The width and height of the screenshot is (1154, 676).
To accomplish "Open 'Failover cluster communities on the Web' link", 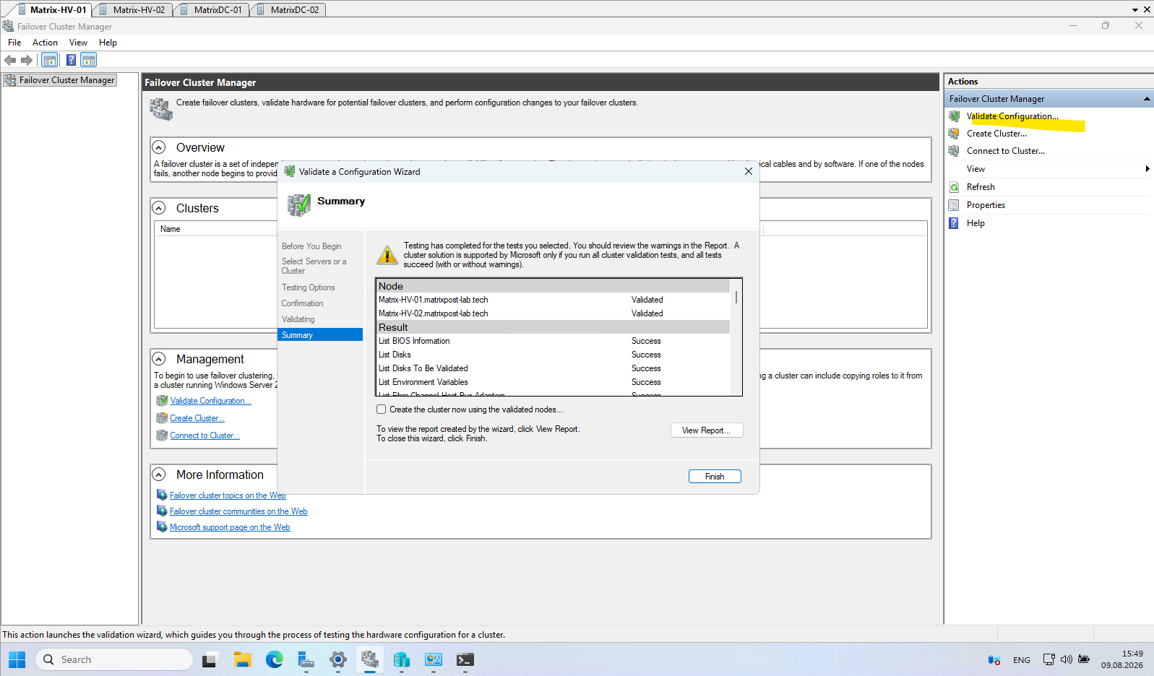I will pyautogui.click(x=238, y=511).
